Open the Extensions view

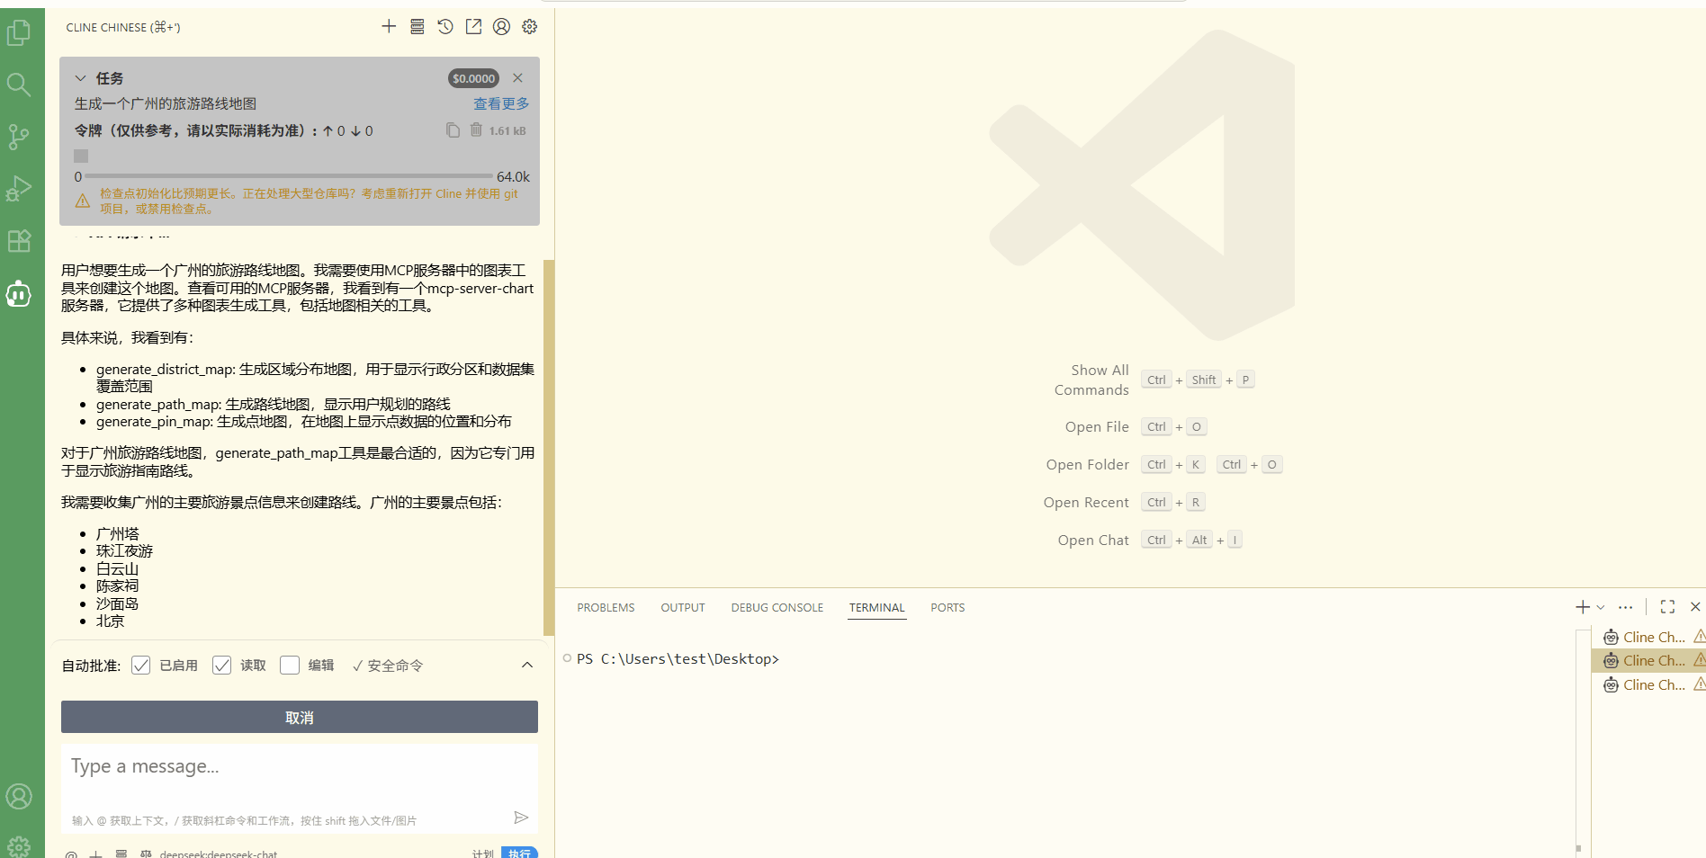tap(19, 240)
